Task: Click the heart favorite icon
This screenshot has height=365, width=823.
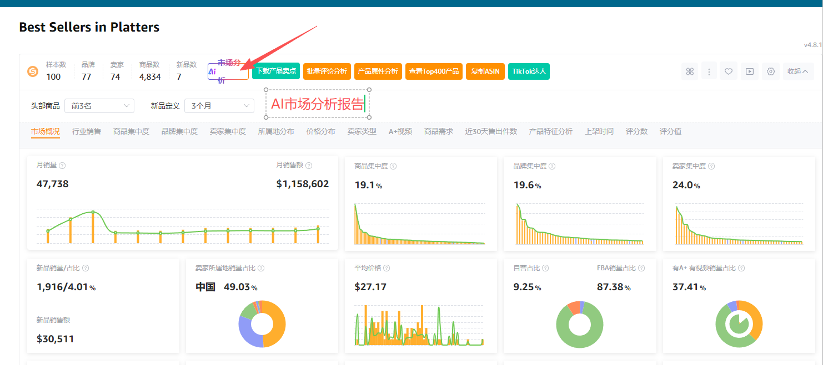Action: pos(729,71)
